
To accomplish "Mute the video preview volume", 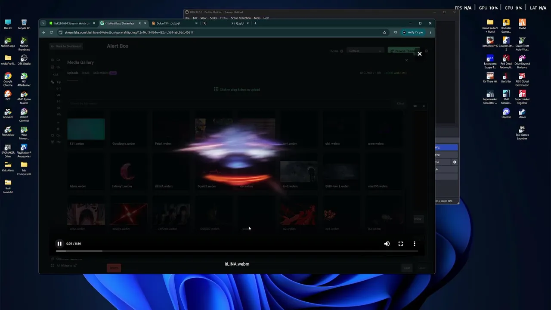I will point(387,244).
